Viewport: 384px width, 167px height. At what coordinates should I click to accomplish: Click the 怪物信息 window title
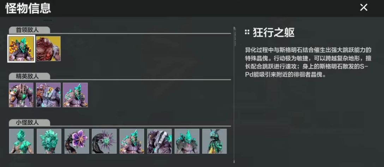click(x=28, y=8)
